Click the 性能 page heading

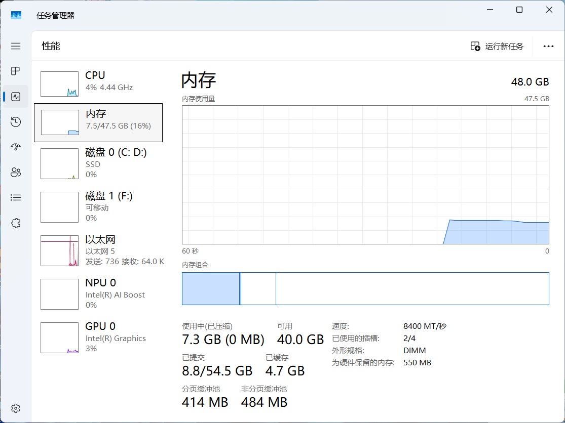(x=51, y=46)
